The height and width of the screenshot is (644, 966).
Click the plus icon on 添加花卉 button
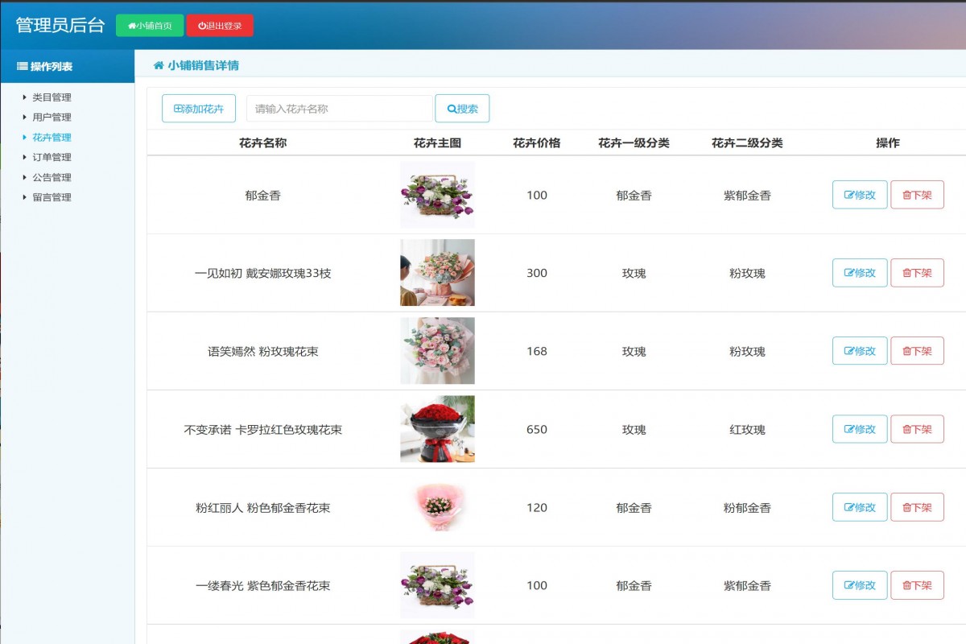point(180,108)
